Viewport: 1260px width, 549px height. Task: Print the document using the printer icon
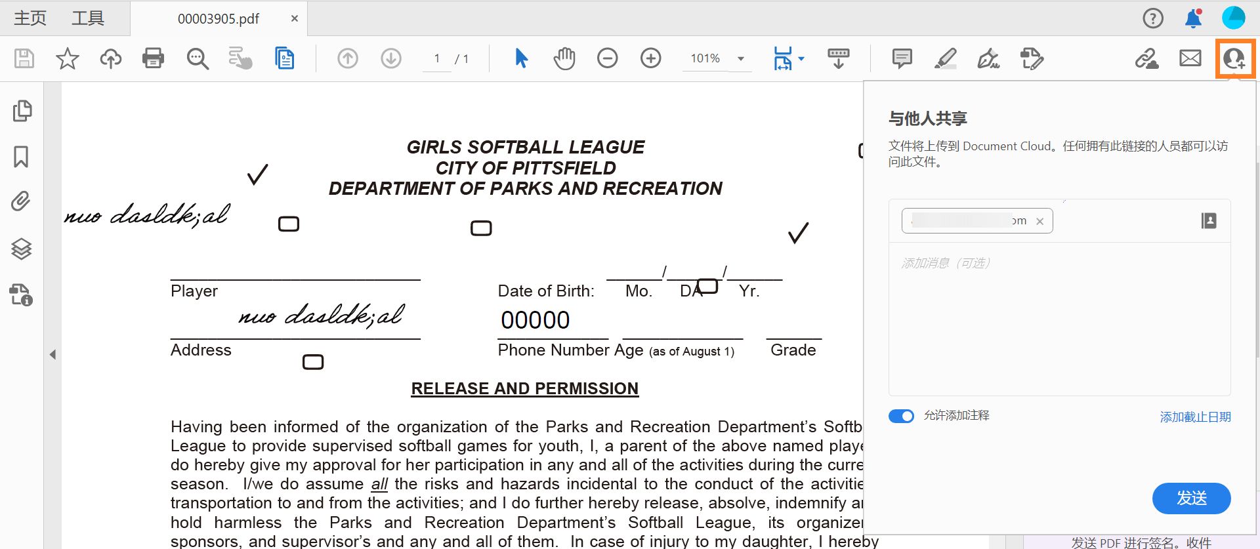pyautogui.click(x=154, y=58)
